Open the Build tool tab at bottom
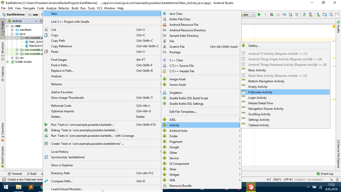 click(x=32, y=174)
